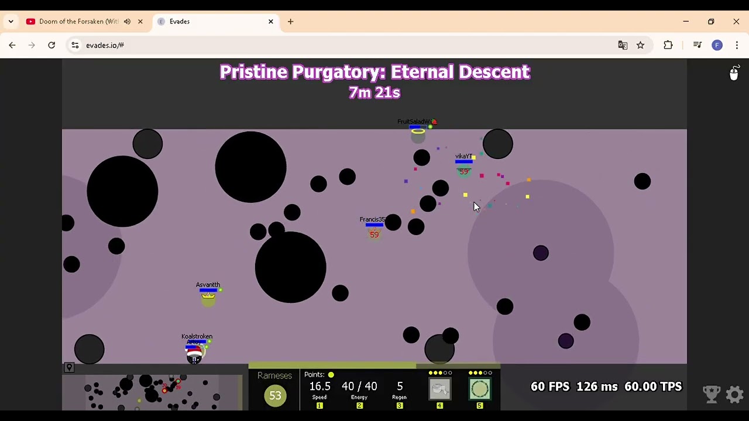
Task: Open Chrome three-dot menu
Action: pyautogui.click(x=737, y=45)
